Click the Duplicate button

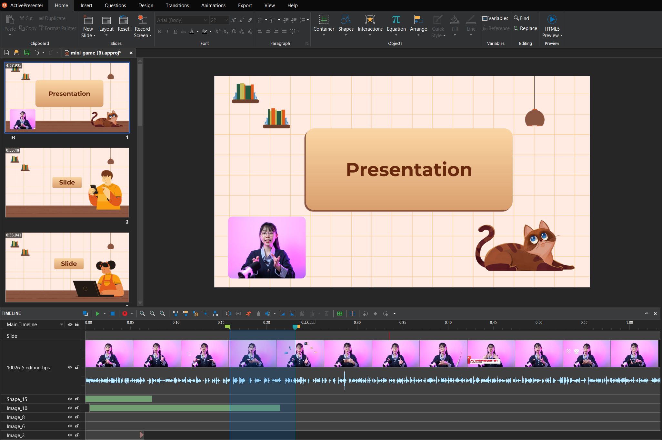pos(52,18)
